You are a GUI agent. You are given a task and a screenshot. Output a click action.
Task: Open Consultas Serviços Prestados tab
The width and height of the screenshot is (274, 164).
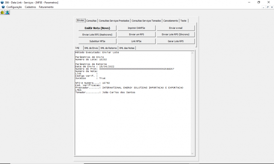114,21
